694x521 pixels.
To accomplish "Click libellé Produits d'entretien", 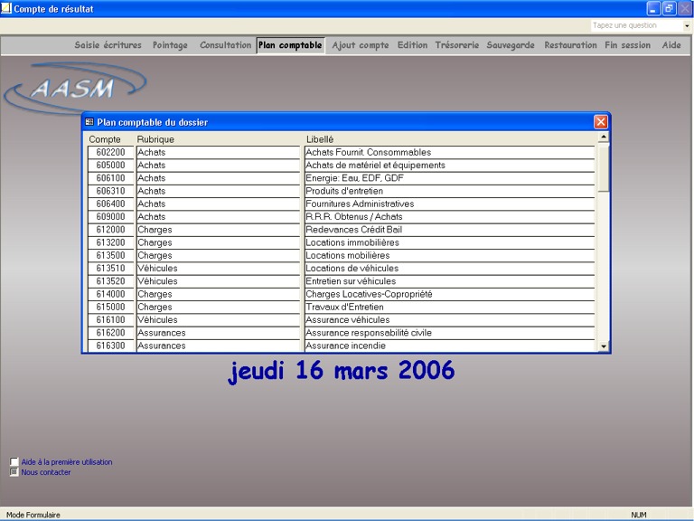I will [x=450, y=191].
